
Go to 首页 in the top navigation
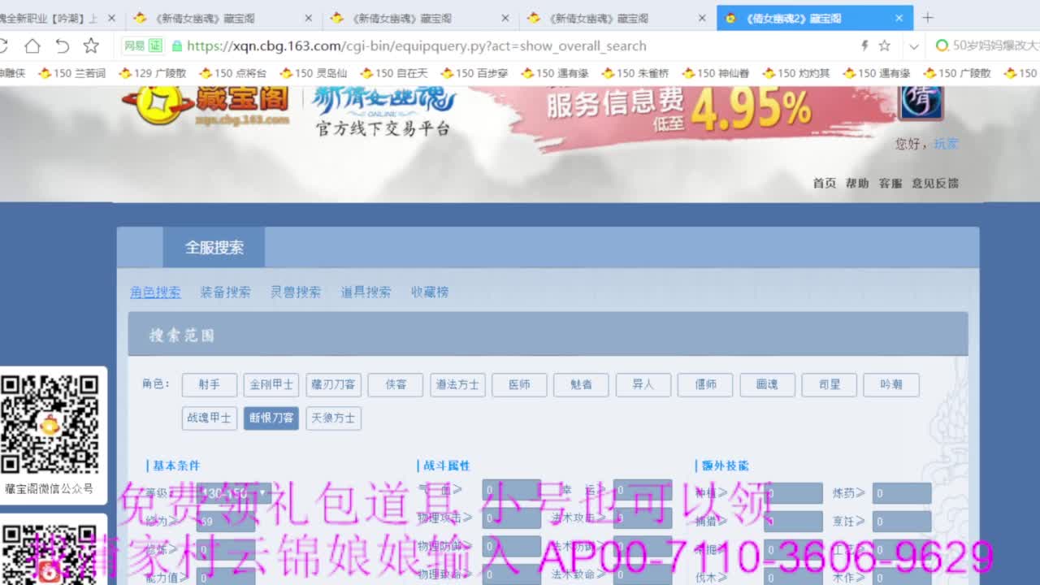click(x=824, y=184)
